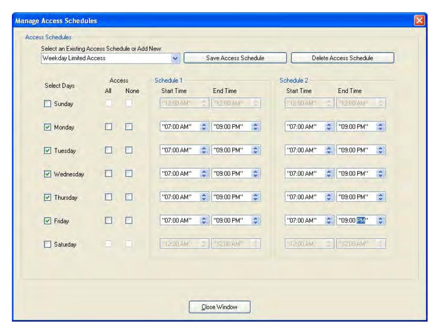Check the Tuesday None access box
The image size is (438, 332).
coord(129,150)
